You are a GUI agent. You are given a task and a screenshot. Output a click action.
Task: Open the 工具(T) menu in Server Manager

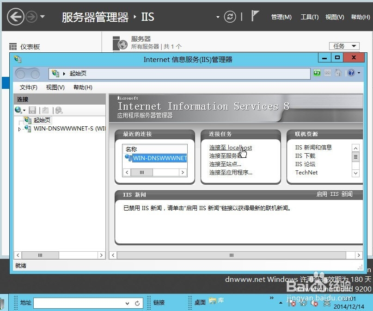click(309, 17)
